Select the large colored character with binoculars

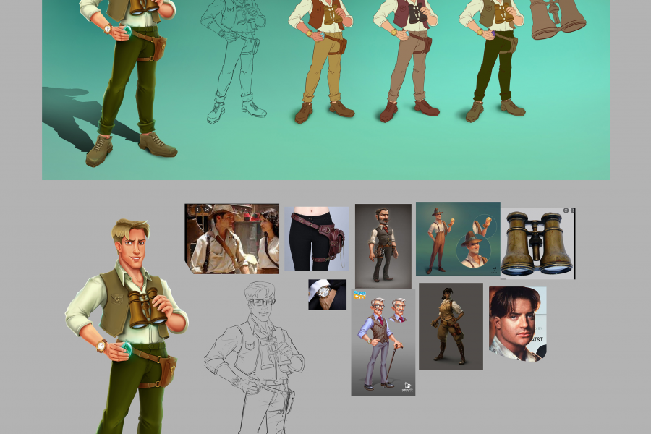[127, 326]
